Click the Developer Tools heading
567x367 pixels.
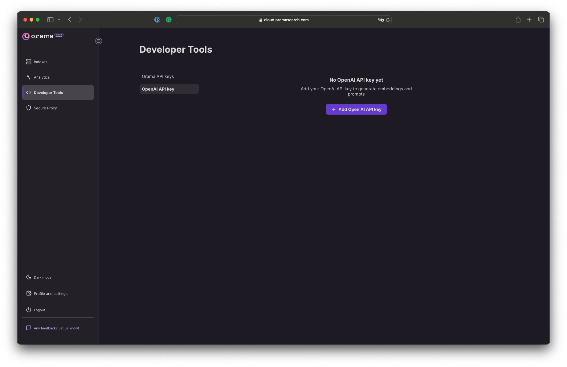click(176, 50)
